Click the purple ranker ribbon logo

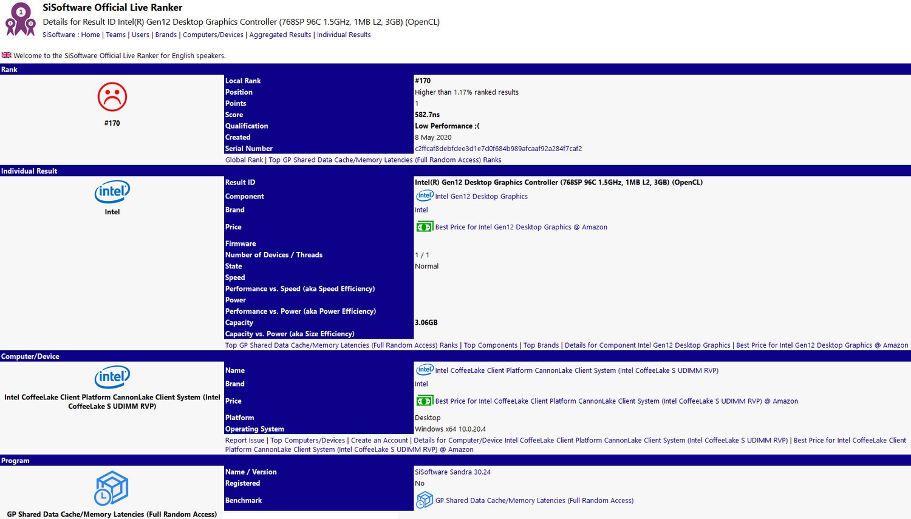click(x=21, y=19)
